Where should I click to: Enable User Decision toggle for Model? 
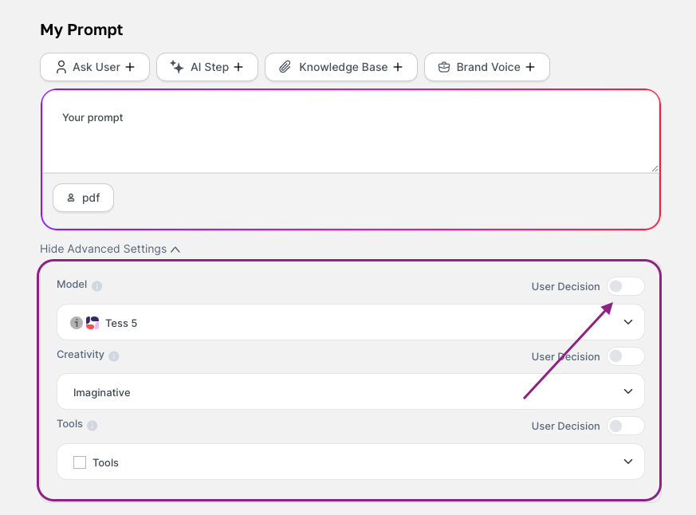click(625, 286)
